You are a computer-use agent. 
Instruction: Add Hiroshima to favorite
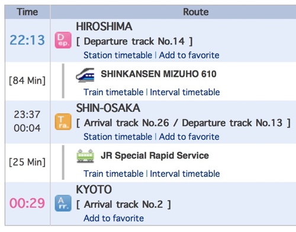tap(189, 55)
